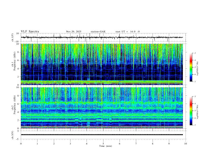Image resolution: width=209 pixels, height=161 pixels.
Task: Click the date 'Nov.20, 2025'
Action: pyautogui.click(x=74, y=32)
